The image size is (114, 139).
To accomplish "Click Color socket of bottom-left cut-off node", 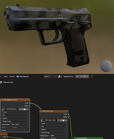I will (x=7, y=137).
